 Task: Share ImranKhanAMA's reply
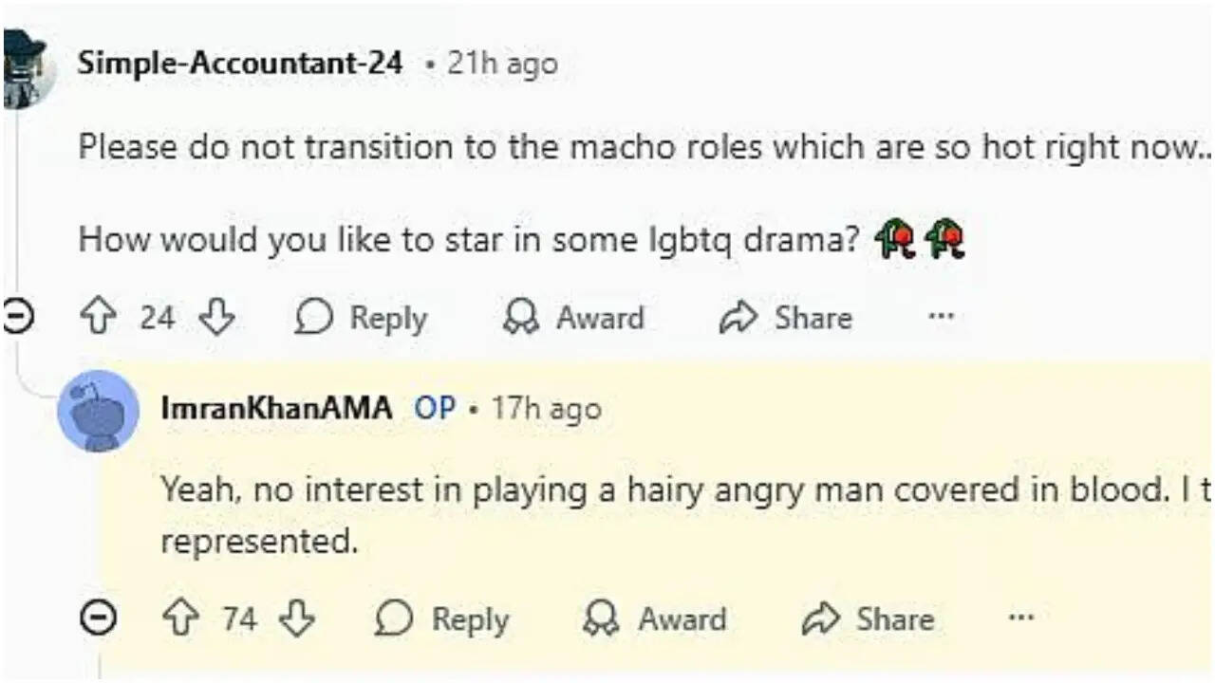tap(868, 619)
